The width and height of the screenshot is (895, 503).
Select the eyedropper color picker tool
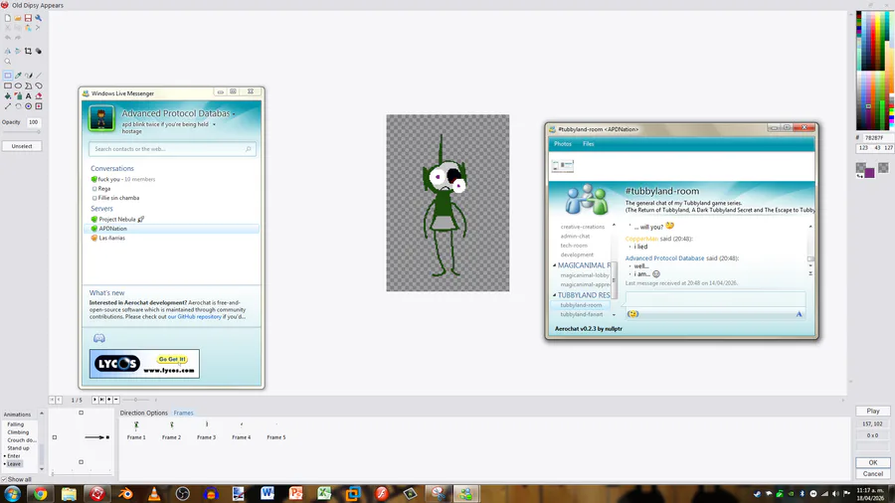click(x=18, y=75)
